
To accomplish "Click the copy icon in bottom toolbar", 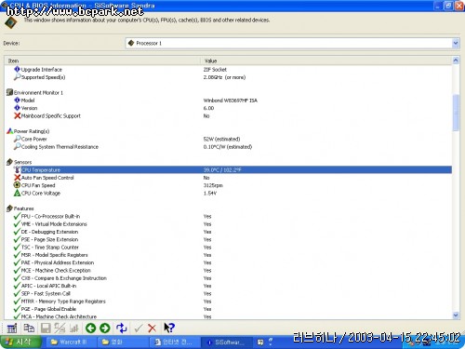I will point(29,328).
